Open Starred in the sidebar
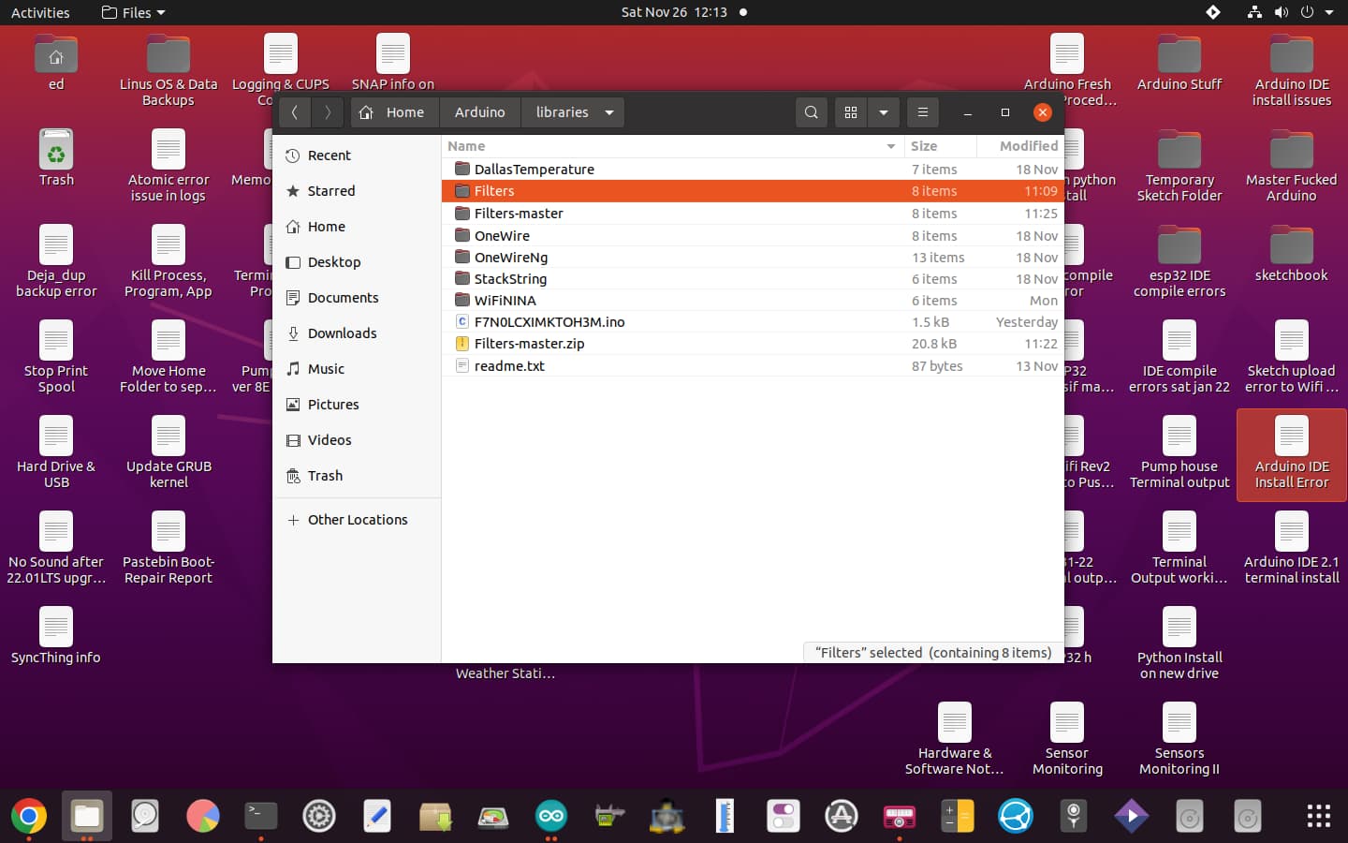The width and height of the screenshot is (1348, 843). pyautogui.click(x=331, y=191)
